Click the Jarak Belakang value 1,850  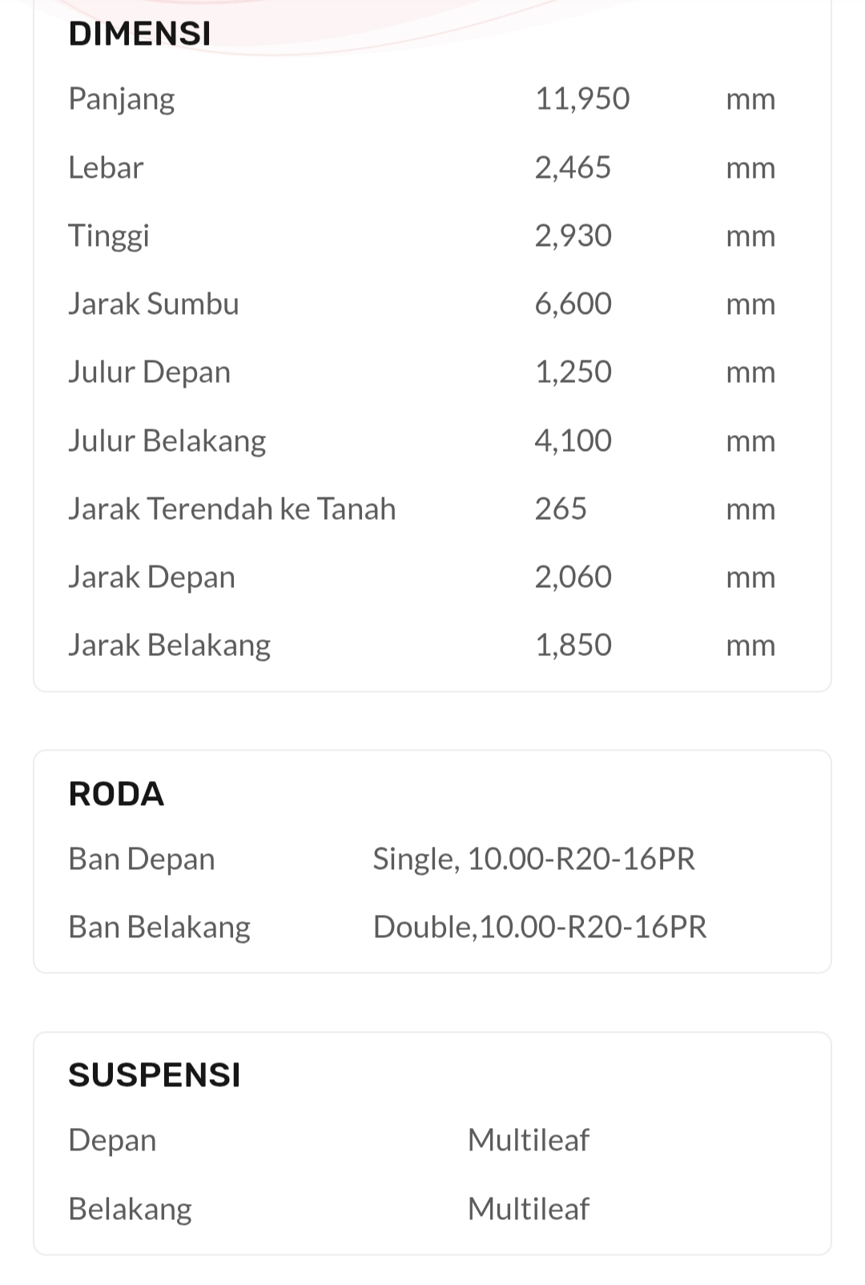(573, 645)
